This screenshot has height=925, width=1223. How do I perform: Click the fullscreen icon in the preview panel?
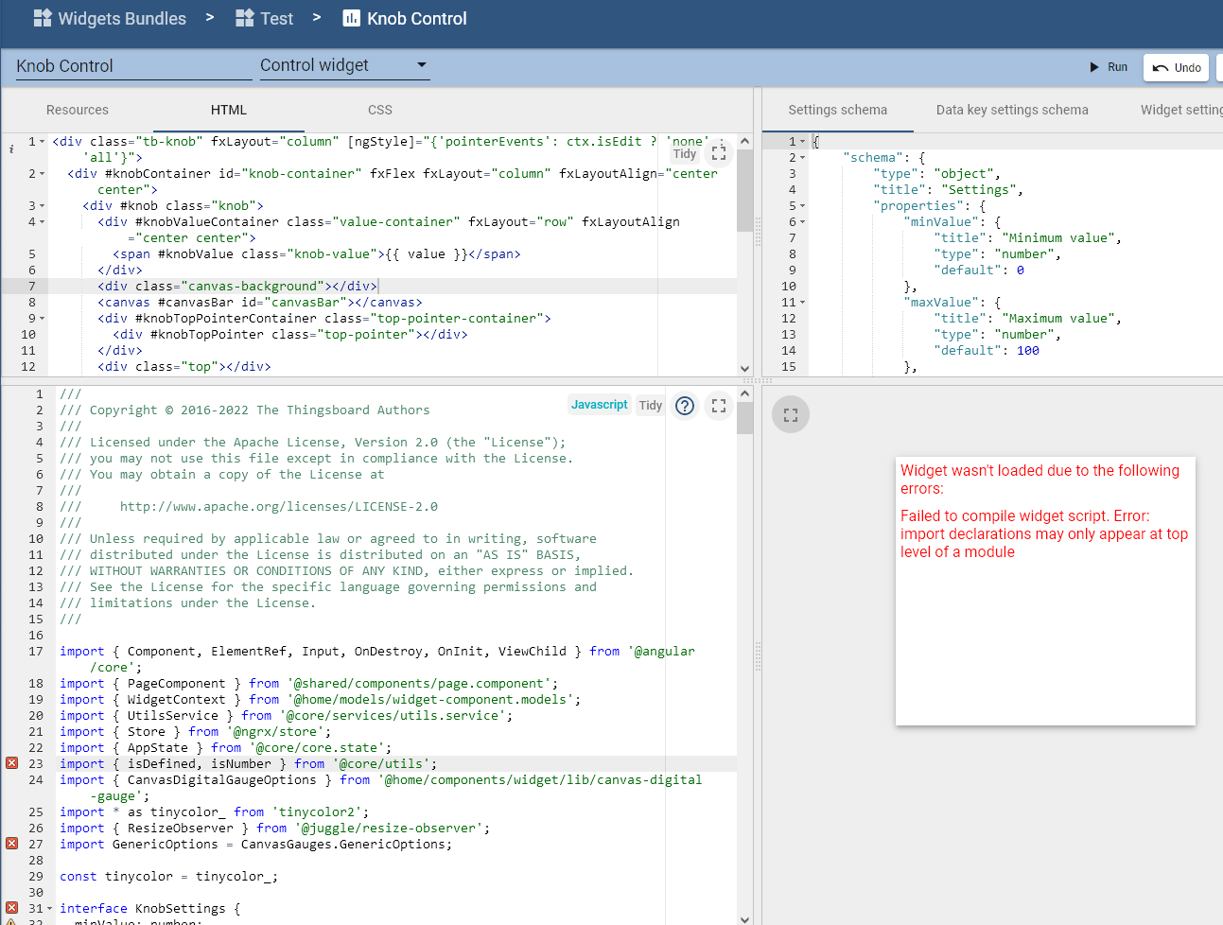coord(790,414)
